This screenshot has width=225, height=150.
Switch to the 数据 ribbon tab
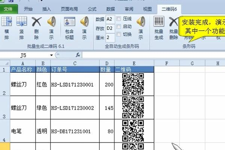[x=110, y=9]
